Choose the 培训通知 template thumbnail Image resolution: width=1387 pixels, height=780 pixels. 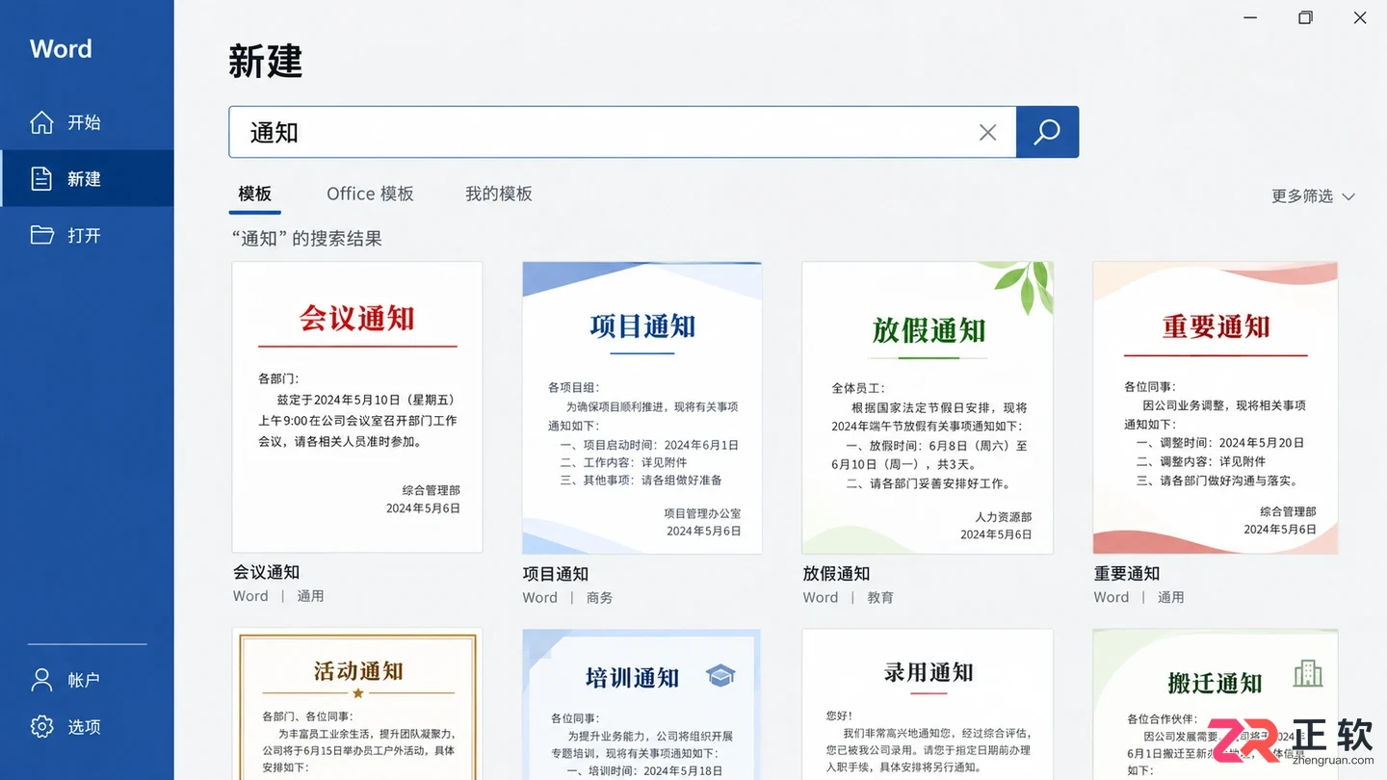642,704
